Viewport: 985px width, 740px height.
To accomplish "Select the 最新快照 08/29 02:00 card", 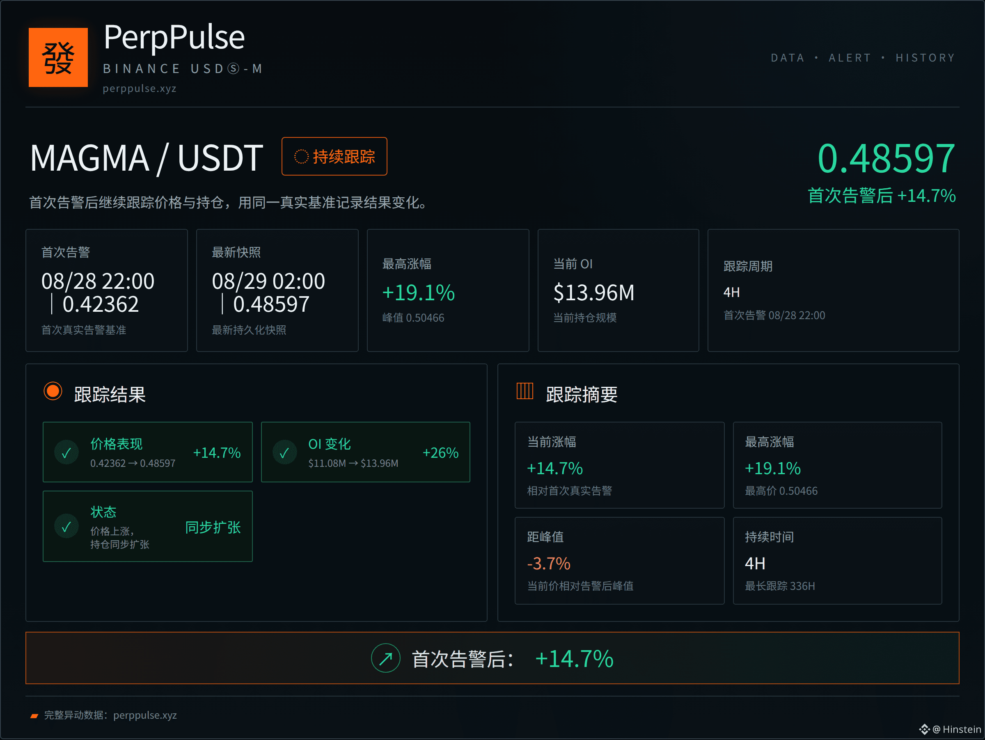I will [x=277, y=290].
